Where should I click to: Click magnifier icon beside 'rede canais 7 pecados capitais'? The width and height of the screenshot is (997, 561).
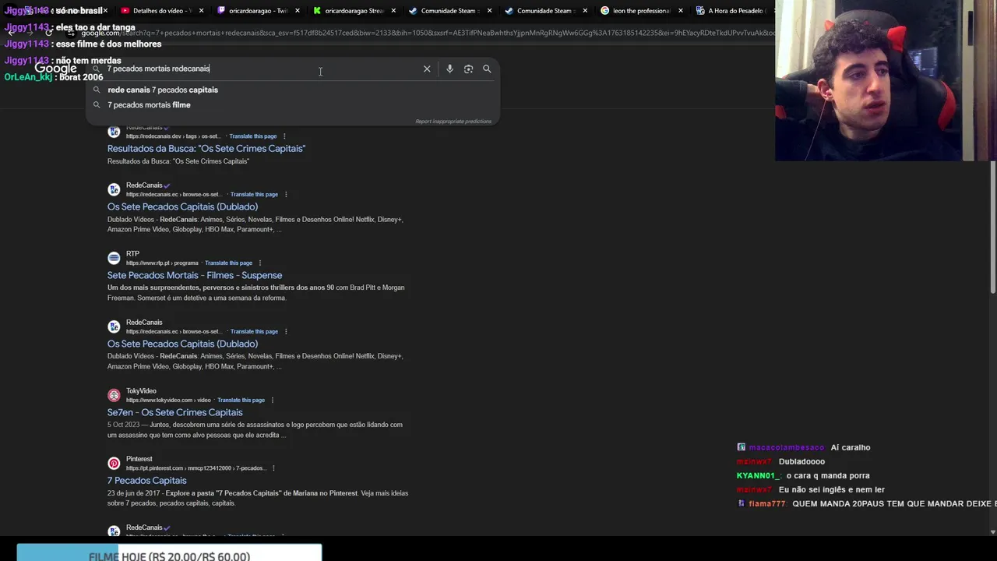(x=97, y=90)
